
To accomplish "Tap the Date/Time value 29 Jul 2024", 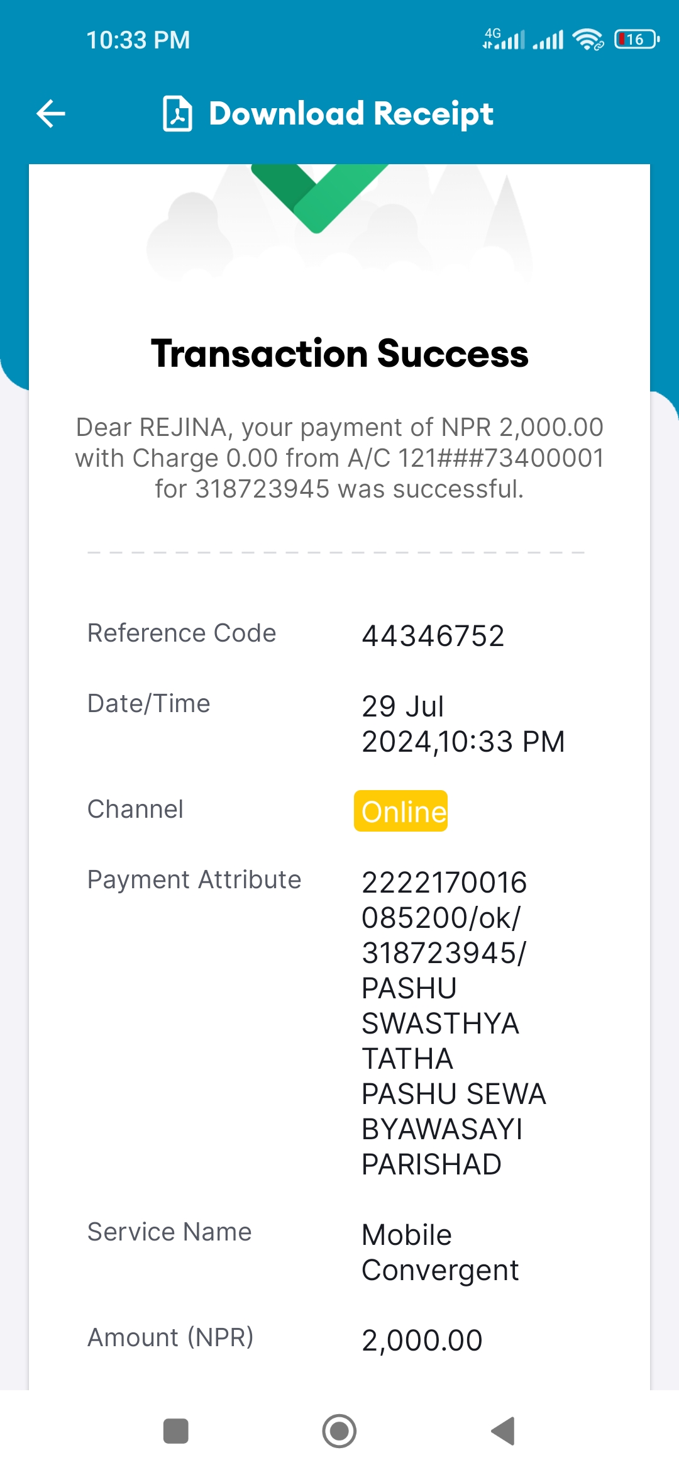I will coord(463,724).
